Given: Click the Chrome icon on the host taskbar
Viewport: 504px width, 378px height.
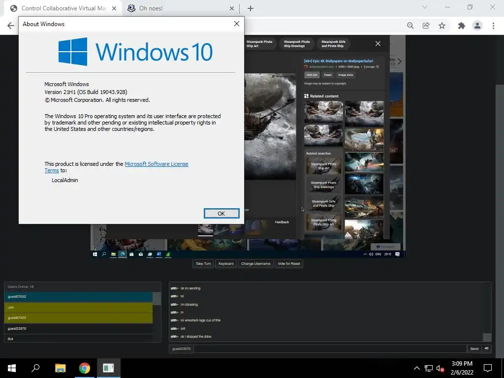Looking at the screenshot, I should [x=85, y=368].
